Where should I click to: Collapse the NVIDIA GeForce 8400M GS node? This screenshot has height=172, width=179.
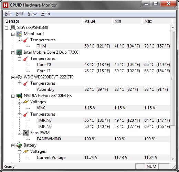(x=13, y=96)
